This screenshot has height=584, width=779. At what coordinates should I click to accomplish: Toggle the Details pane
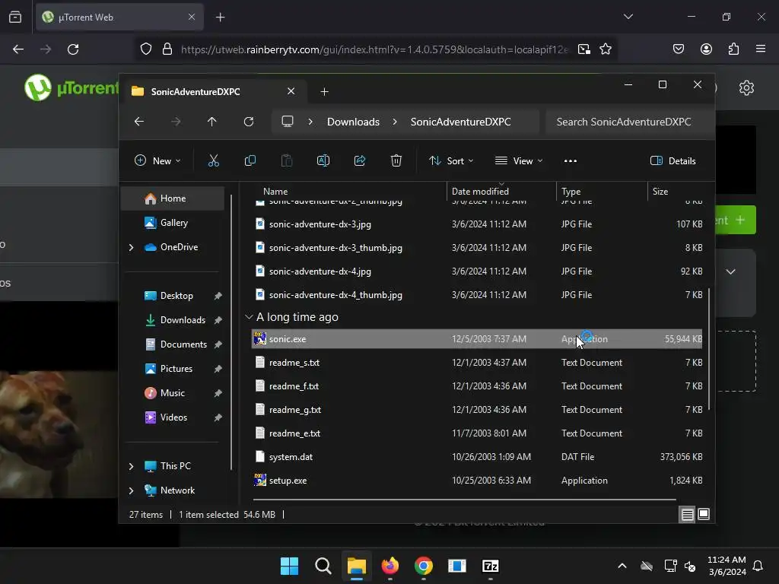click(673, 161)
